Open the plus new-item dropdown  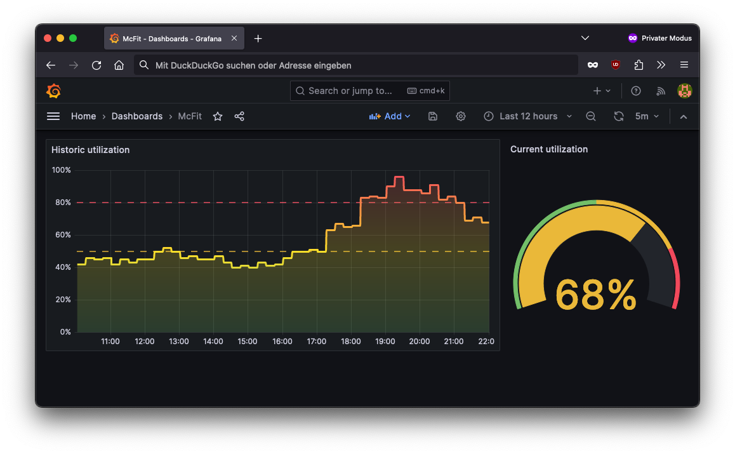tap(601, 91)
